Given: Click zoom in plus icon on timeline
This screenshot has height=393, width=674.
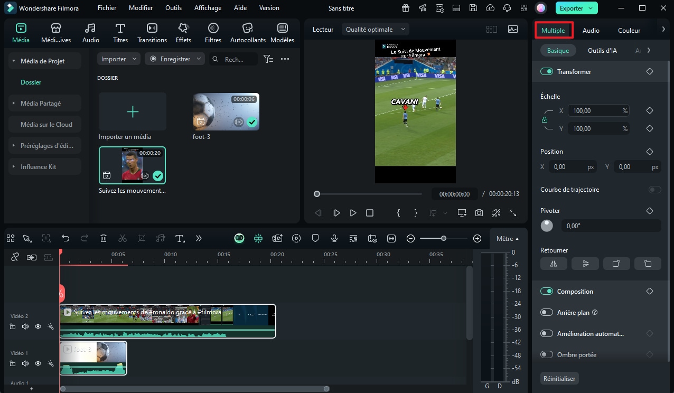Looking at the screenshot, I should point(478,239).
